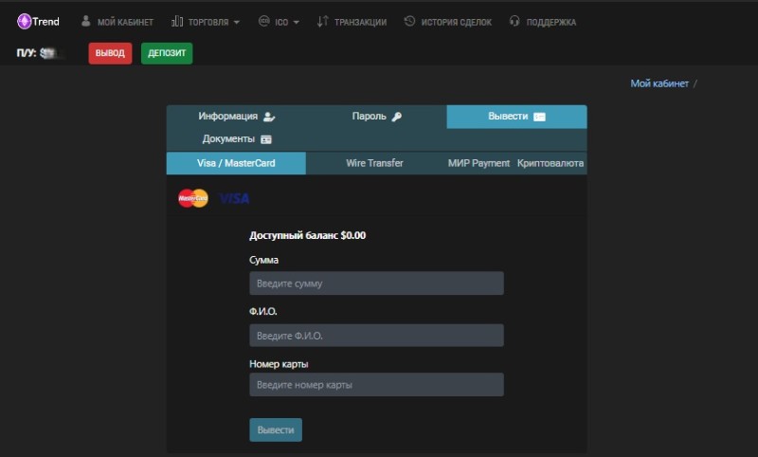Select Wire Transfer withdrawal method

(374, 163)
